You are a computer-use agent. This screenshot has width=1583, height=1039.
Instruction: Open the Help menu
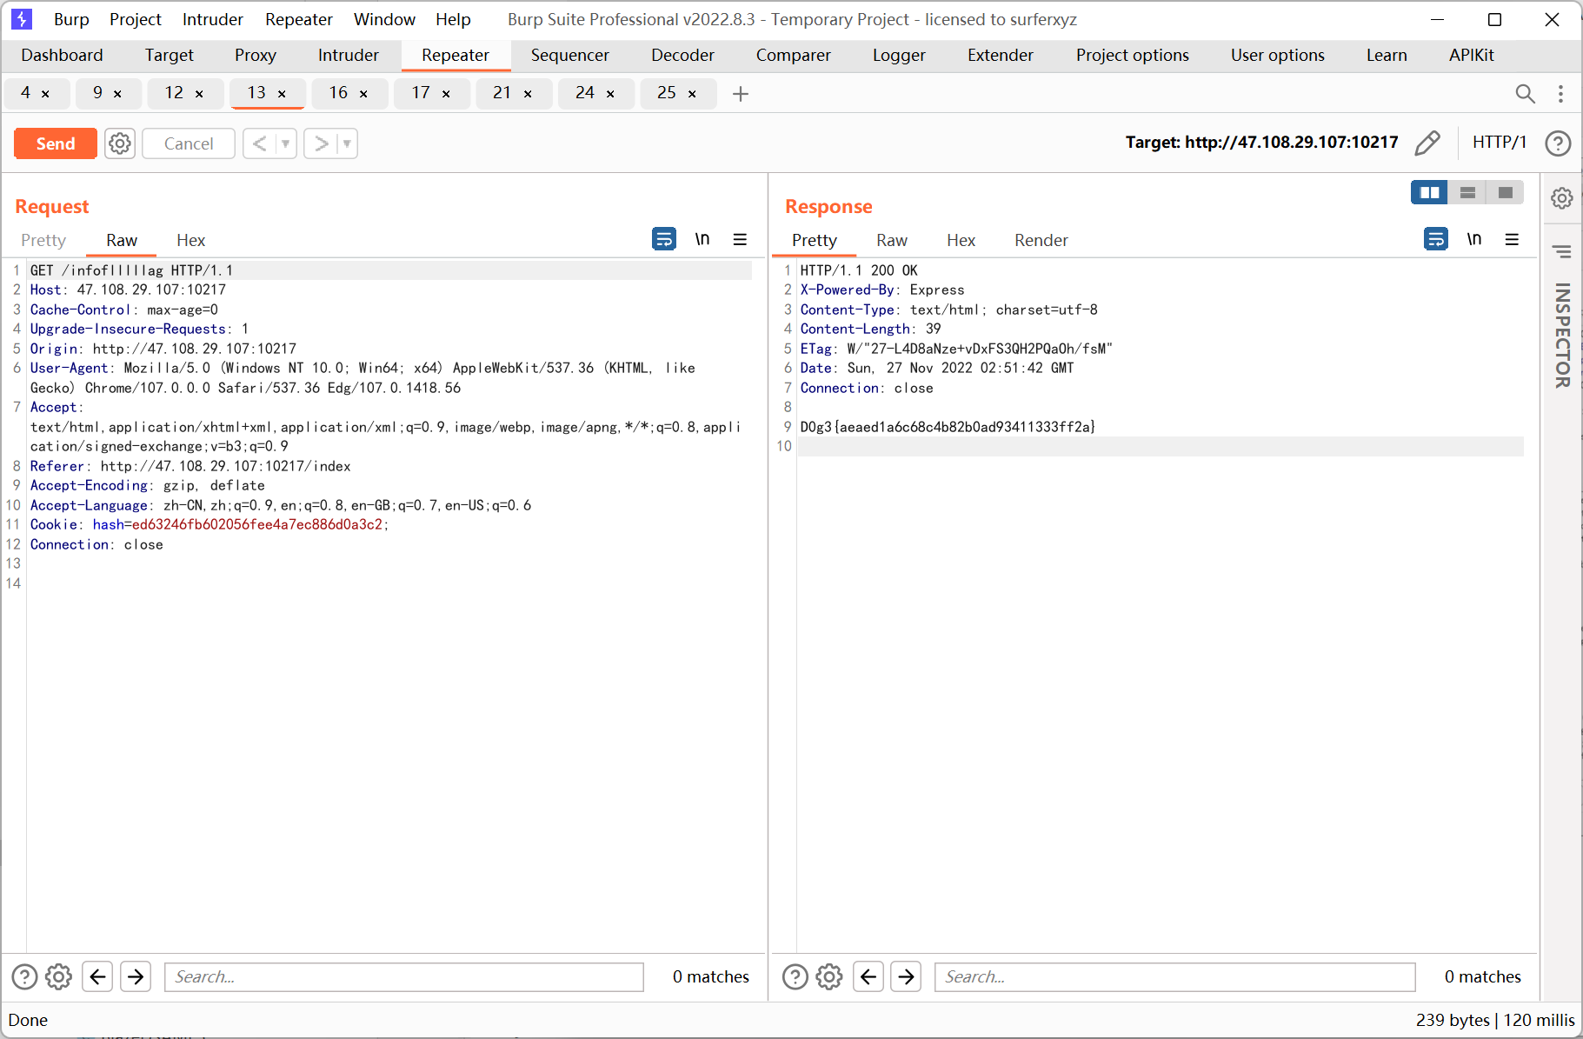point(453,19)
